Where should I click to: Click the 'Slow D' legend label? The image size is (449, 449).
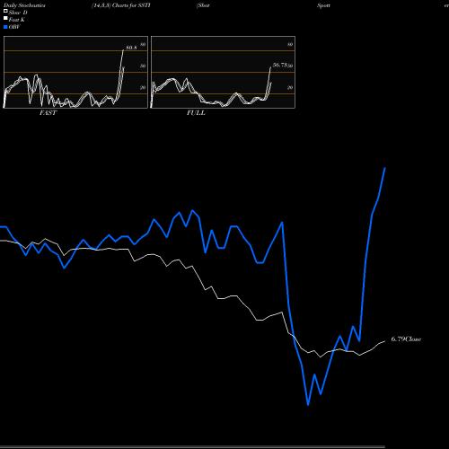(x=18, y=13)
